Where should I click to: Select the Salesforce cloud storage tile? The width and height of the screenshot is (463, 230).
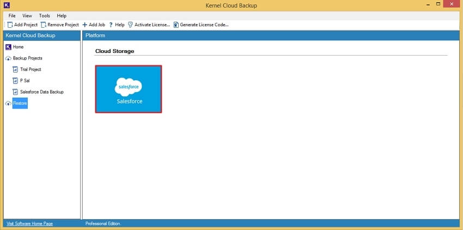tap(129, 89)
